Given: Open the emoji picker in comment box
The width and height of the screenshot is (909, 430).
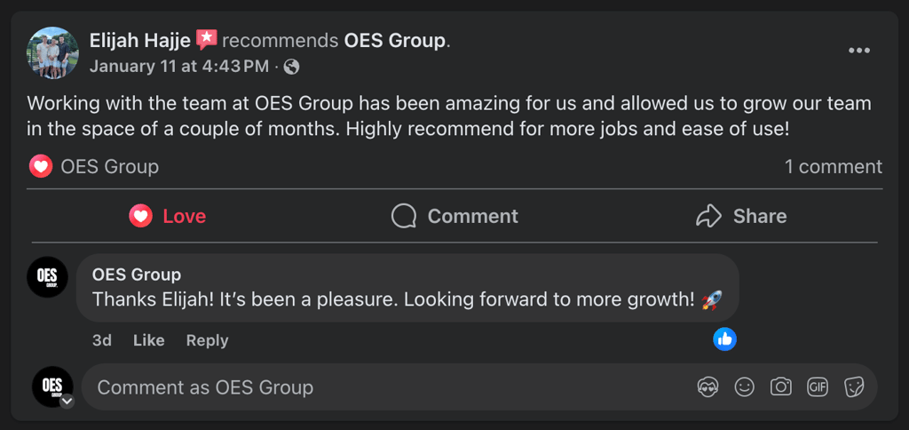Looking at the screenshot, I should (x=744, y=386).
